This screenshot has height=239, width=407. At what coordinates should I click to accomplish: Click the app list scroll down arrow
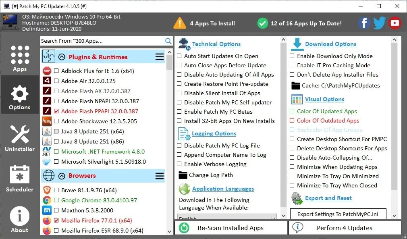coord(170,231)
